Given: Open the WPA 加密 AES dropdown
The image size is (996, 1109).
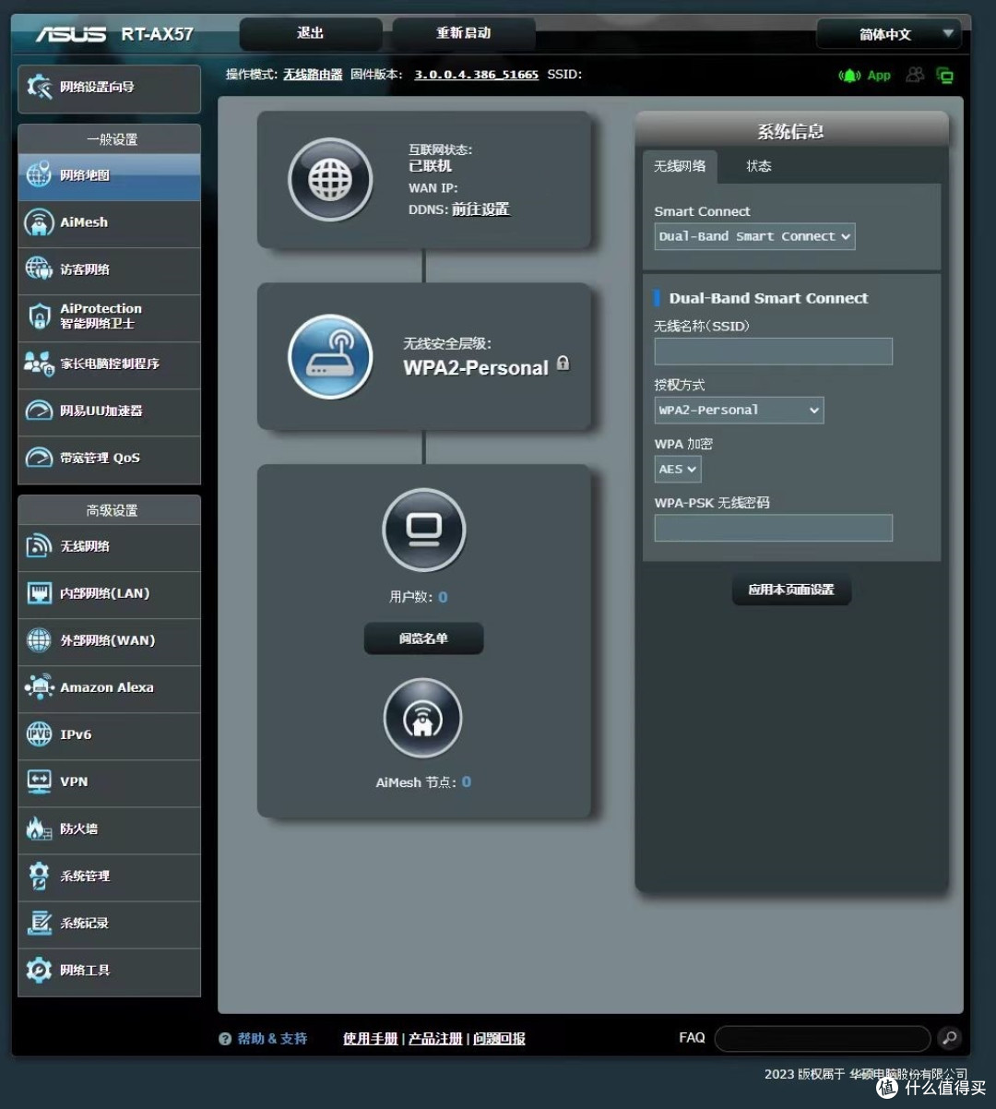Looking at the screenshot, I should pos(678,469).
